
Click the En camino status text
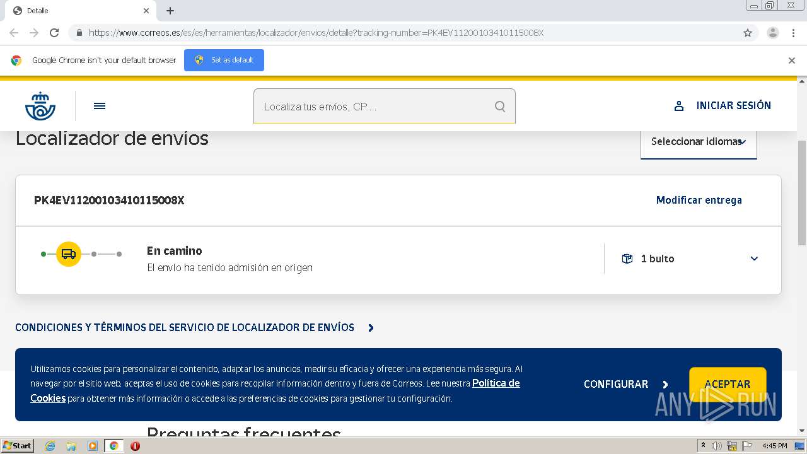[x=175, y=251]
